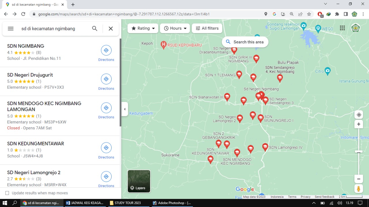Select the SDN Lamongrejo IV map pin
The height and width of the screenshot is (207, 369).
point(265,147)
